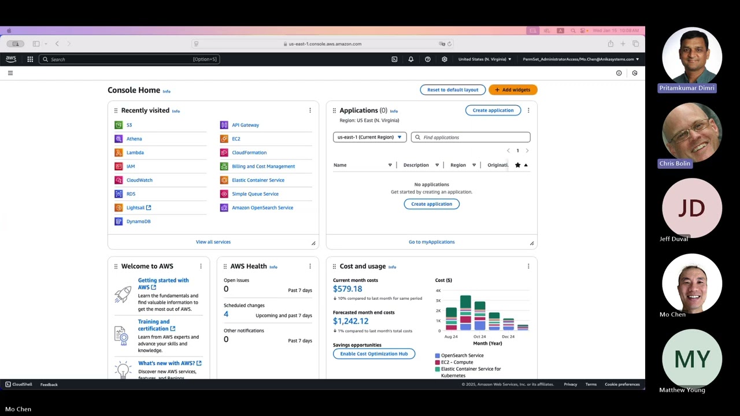Open Cookie preferences in footer
This screenshot has height=416, width=740.
[x=622, y=384]
